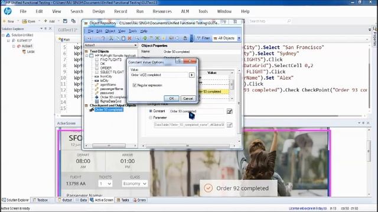Screen dimensions: 378x212
Task: Open Solution Explorer panel options arrow
Action: [41, 29]
